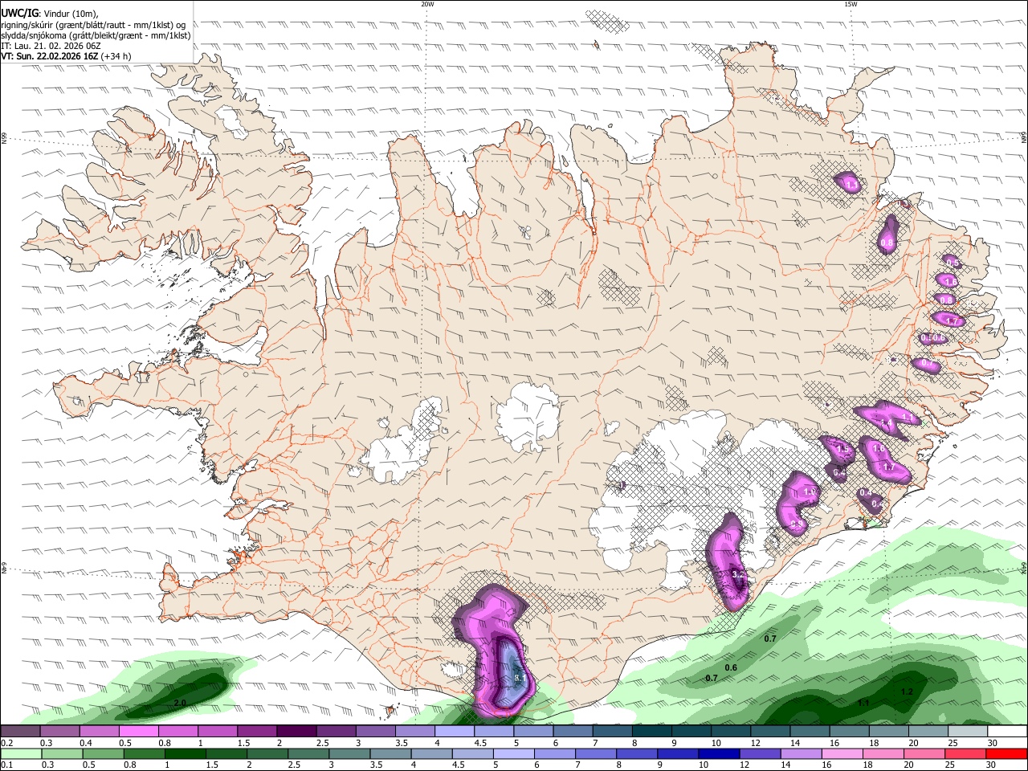Click the '15W' longitude label
1028x771 pixels.
pos(851,4)
